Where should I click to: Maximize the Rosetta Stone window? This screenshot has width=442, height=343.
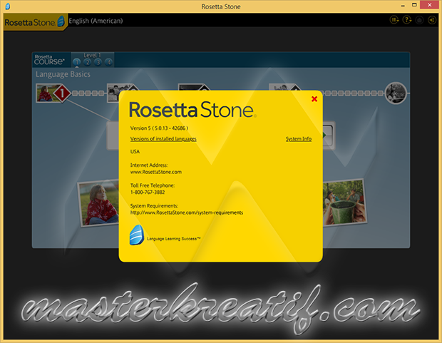tap(414, 5)
